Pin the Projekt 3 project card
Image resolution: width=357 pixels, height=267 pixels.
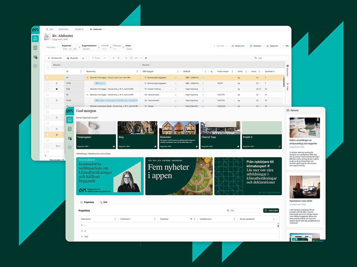(x=279, y=147)
